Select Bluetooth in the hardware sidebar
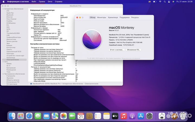 10,15
